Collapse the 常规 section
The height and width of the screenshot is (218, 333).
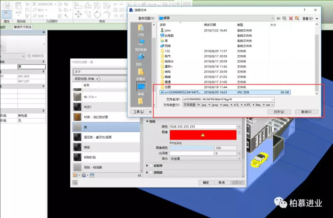[147, 121]
